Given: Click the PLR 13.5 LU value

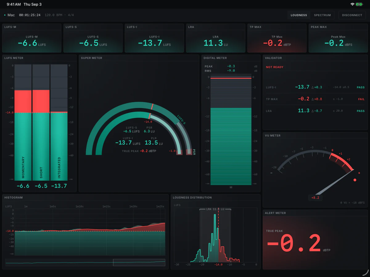Looking at the screenshot, I should tap(154, 143).
